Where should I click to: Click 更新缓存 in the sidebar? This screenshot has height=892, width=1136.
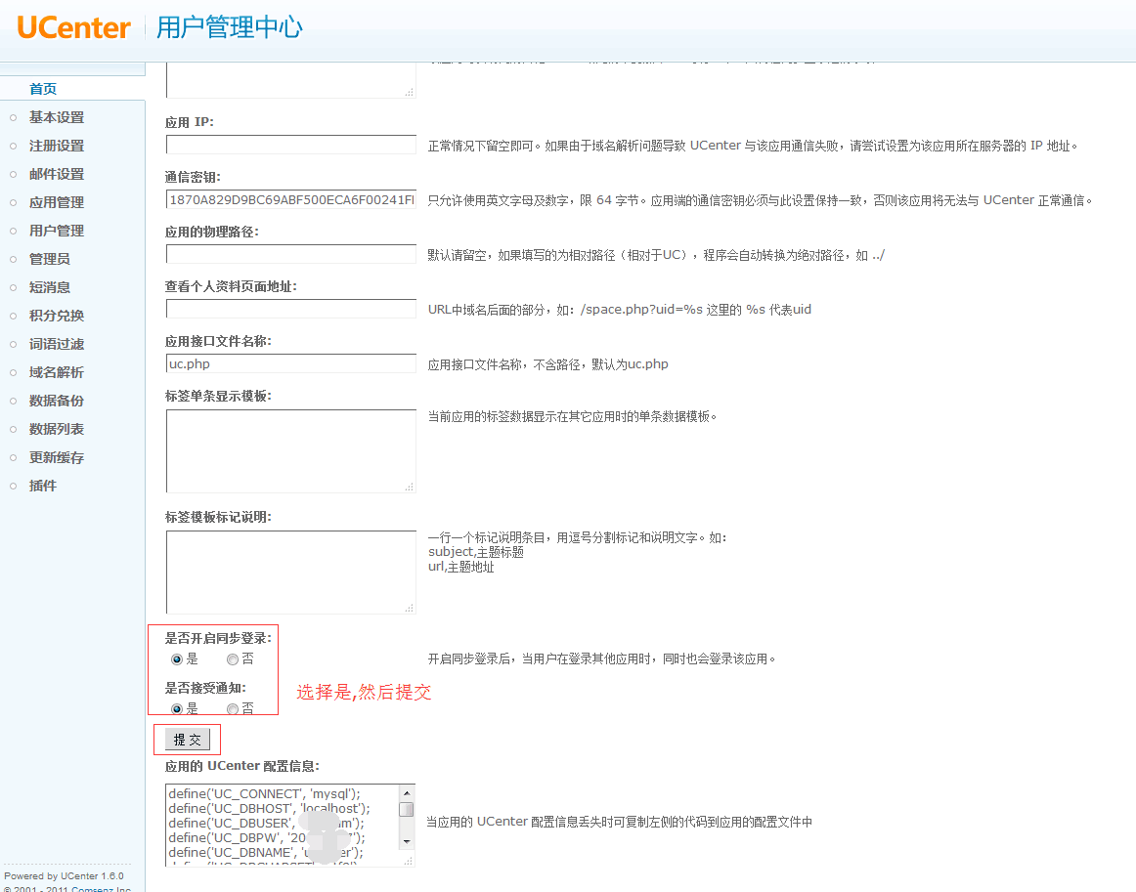click(x=57, y=457)
